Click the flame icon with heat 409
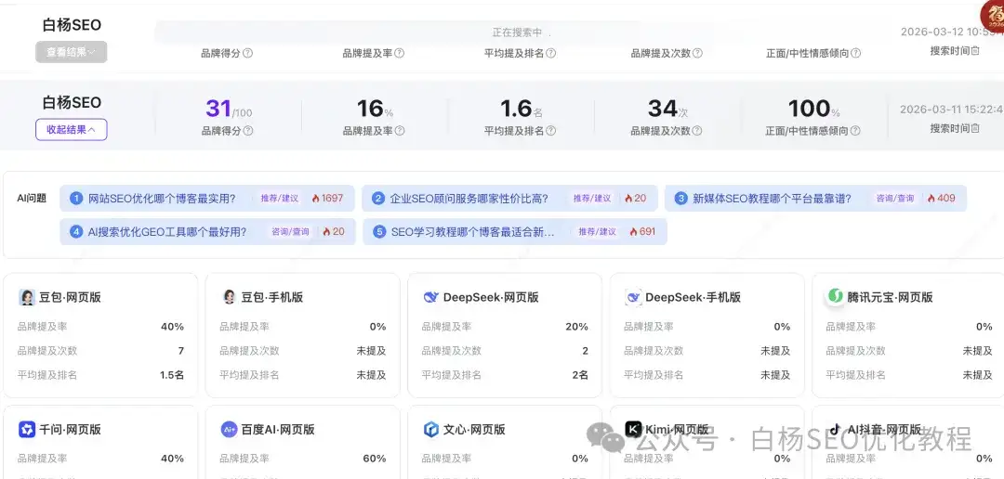 (x=931, y=199)
